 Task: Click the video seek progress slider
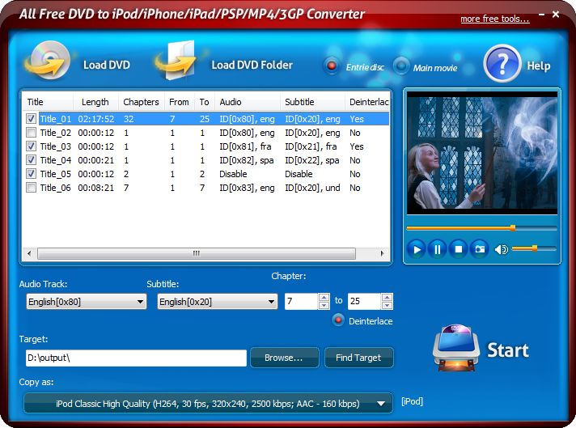pyautogui.click(x=481, y=228)
